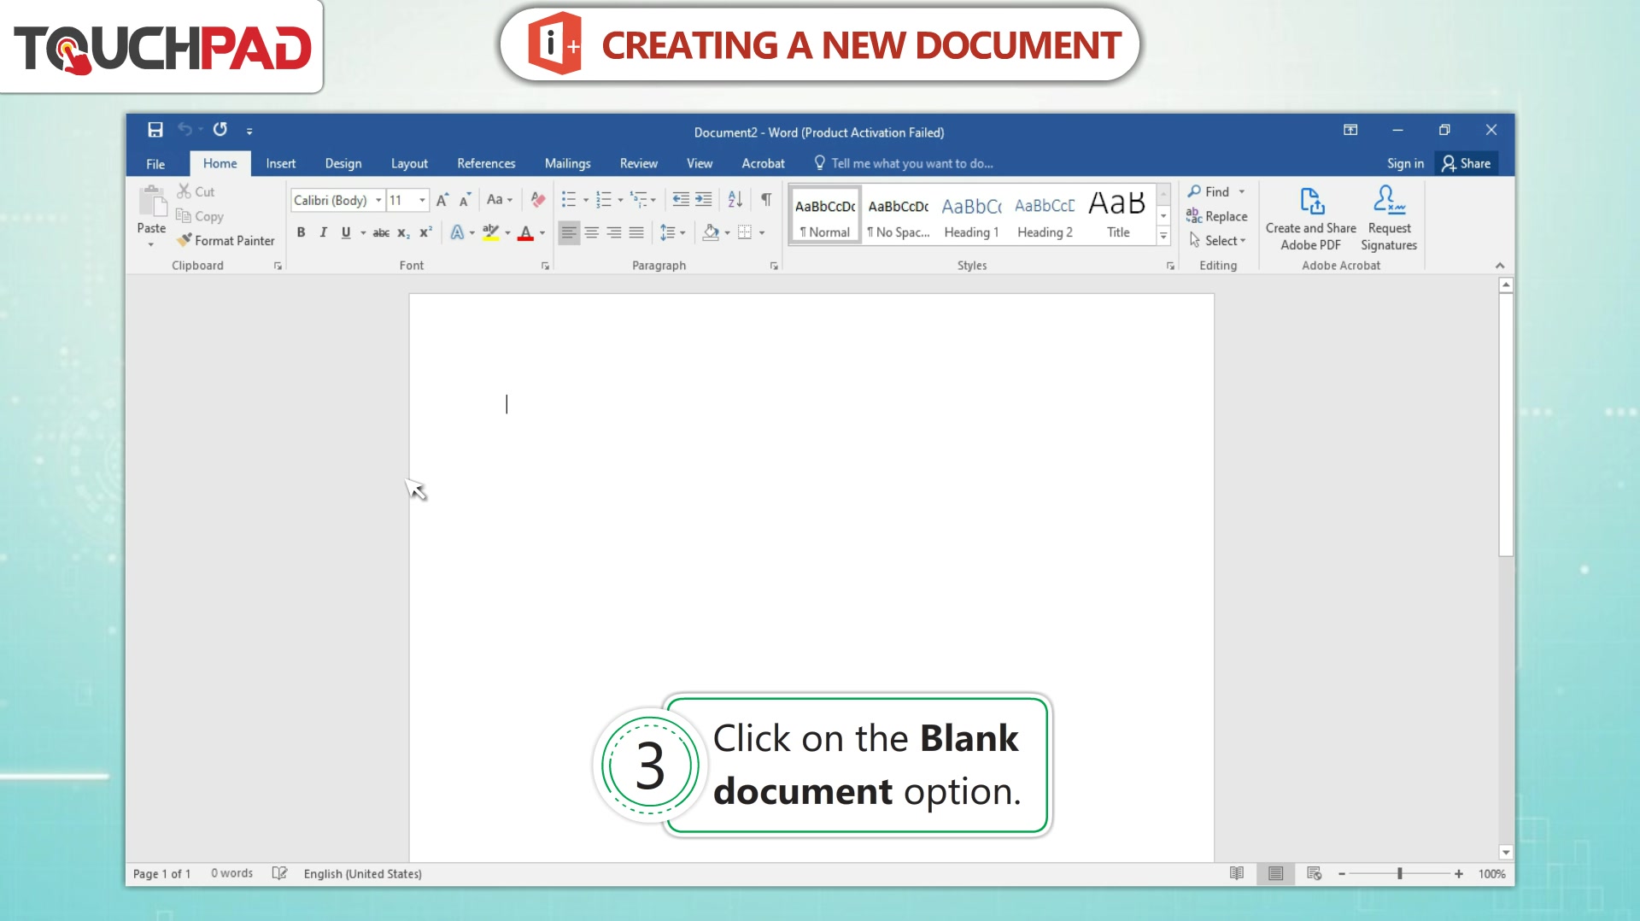Open the Calibri (Body) font name dropdown
The height and width of the screenshot is (921, 1640).
[378, 200]
